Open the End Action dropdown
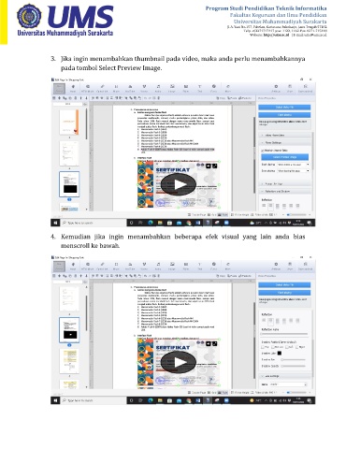 294,171
